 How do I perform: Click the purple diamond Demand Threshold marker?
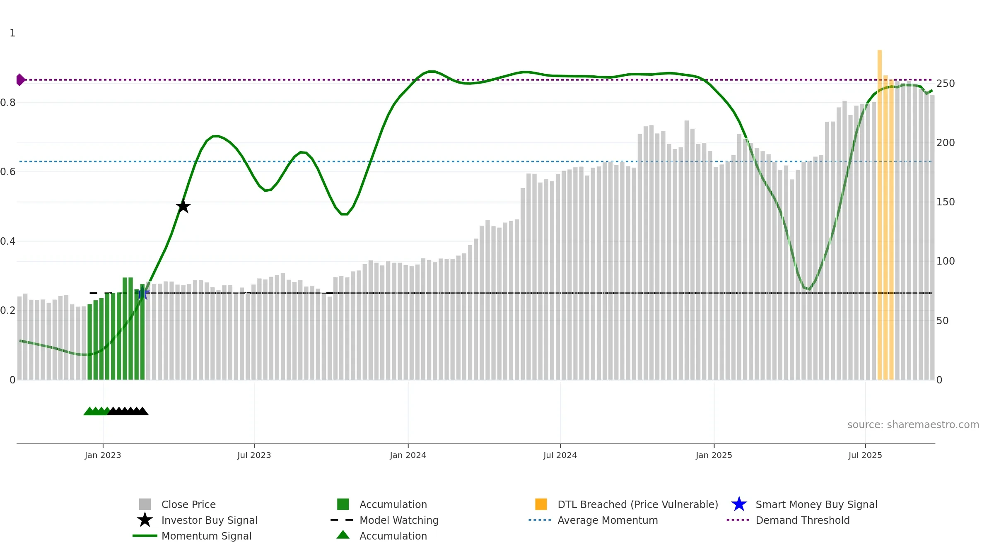tap(20, 80)
